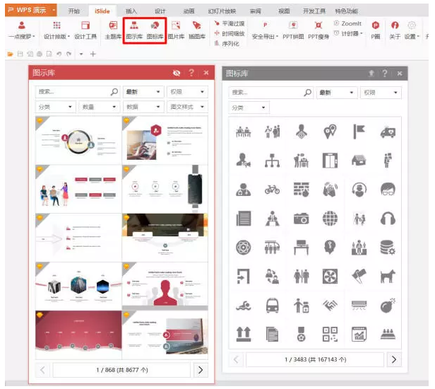
Task: Select the organization chart icon in 图标库
Action: click(272, 161)
